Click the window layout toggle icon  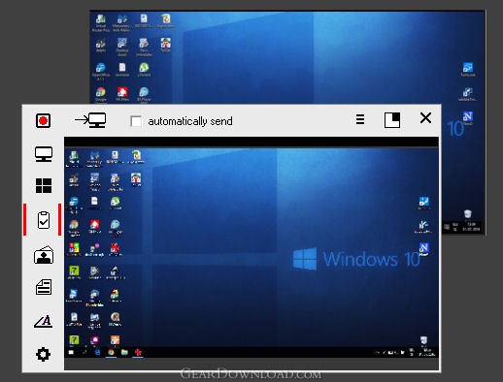coord(392,120)
